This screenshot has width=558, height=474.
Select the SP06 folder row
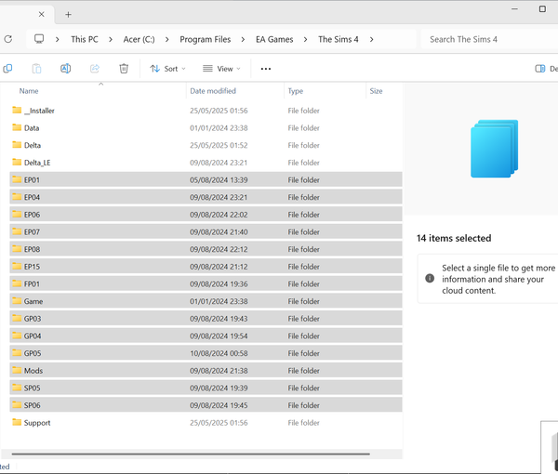pyautogui.click(x=206, y=405)
